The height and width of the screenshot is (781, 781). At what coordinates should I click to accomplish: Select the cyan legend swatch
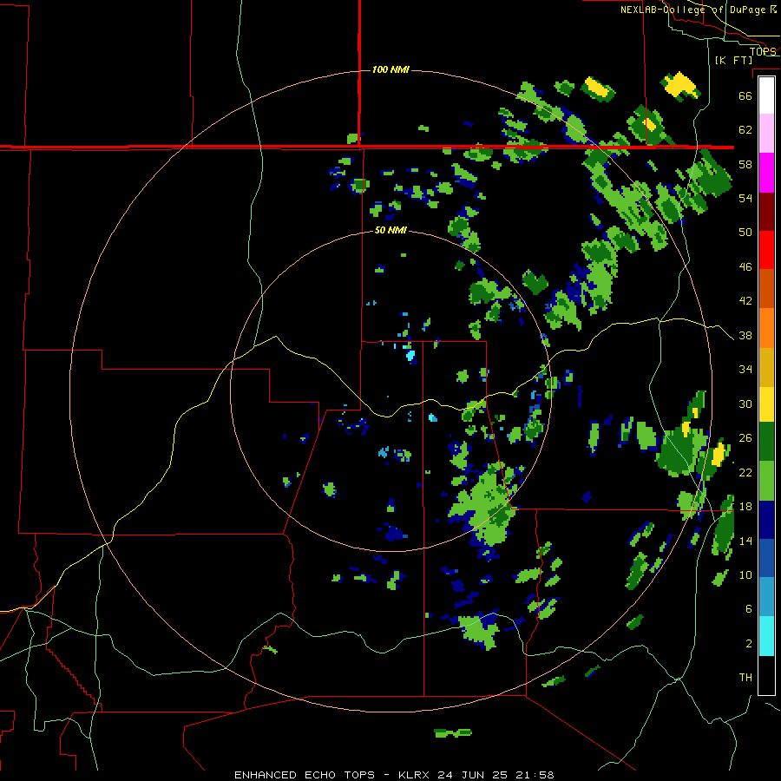766,636
